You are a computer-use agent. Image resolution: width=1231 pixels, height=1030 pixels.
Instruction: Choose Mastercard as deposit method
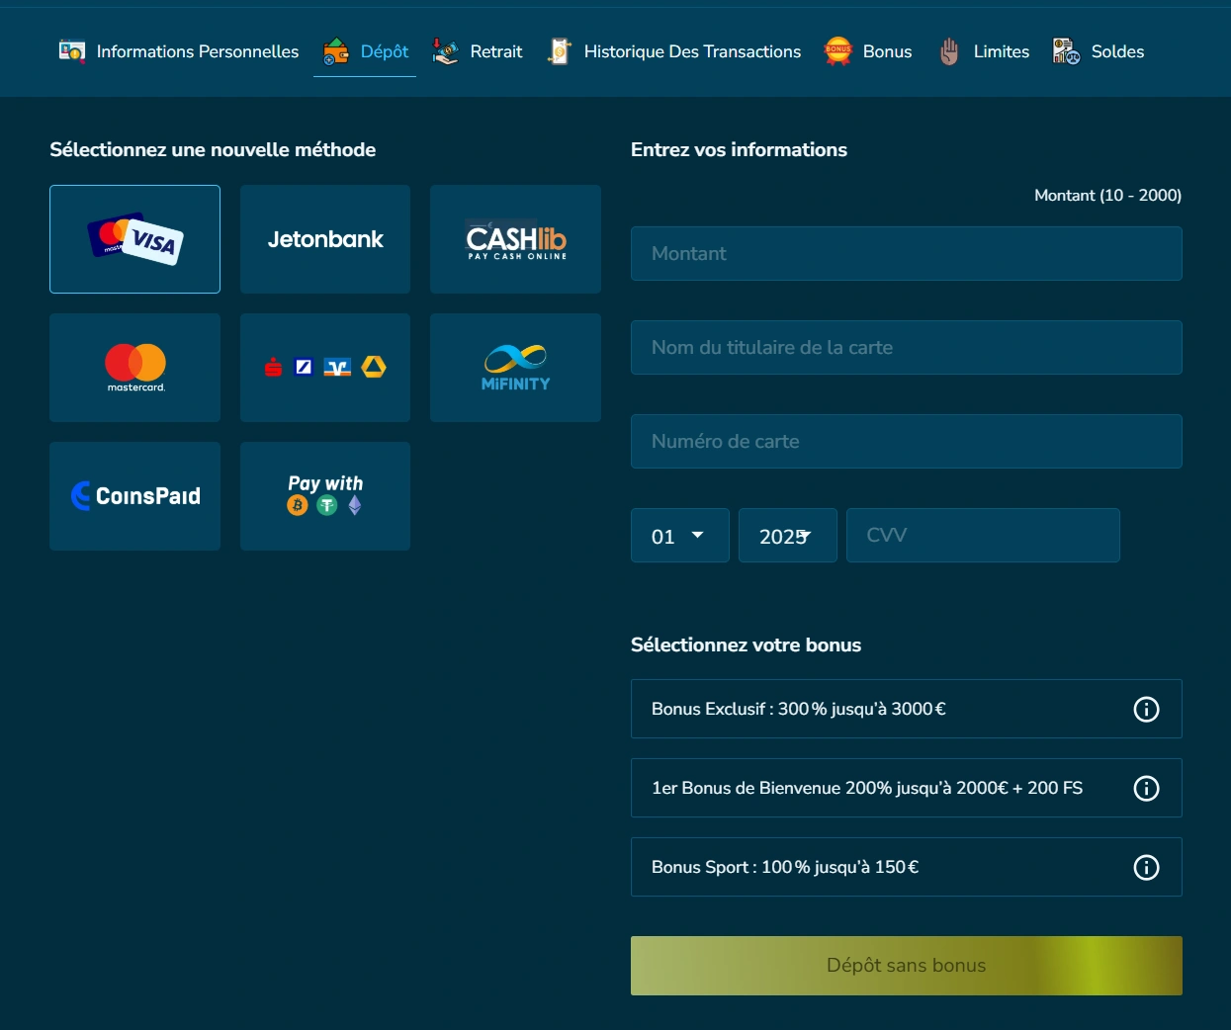134,367
